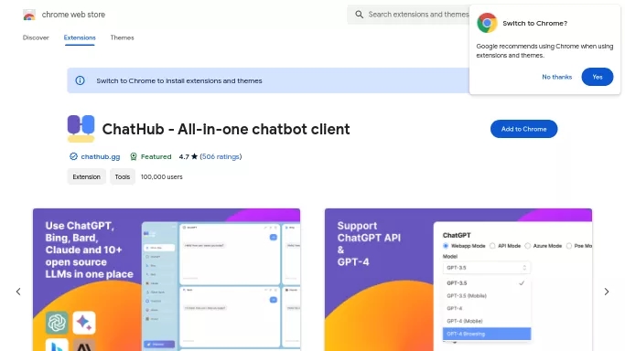This screenshot has width=625, height=351.
Task: Focus the Search extensions and themes field
Action: tap(408, 15)
